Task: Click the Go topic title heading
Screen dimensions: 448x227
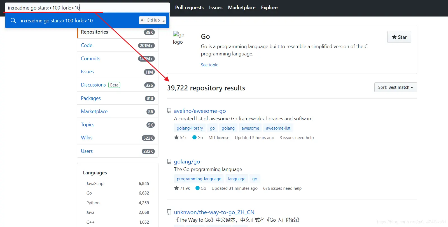Action: [x=205, y=37]
